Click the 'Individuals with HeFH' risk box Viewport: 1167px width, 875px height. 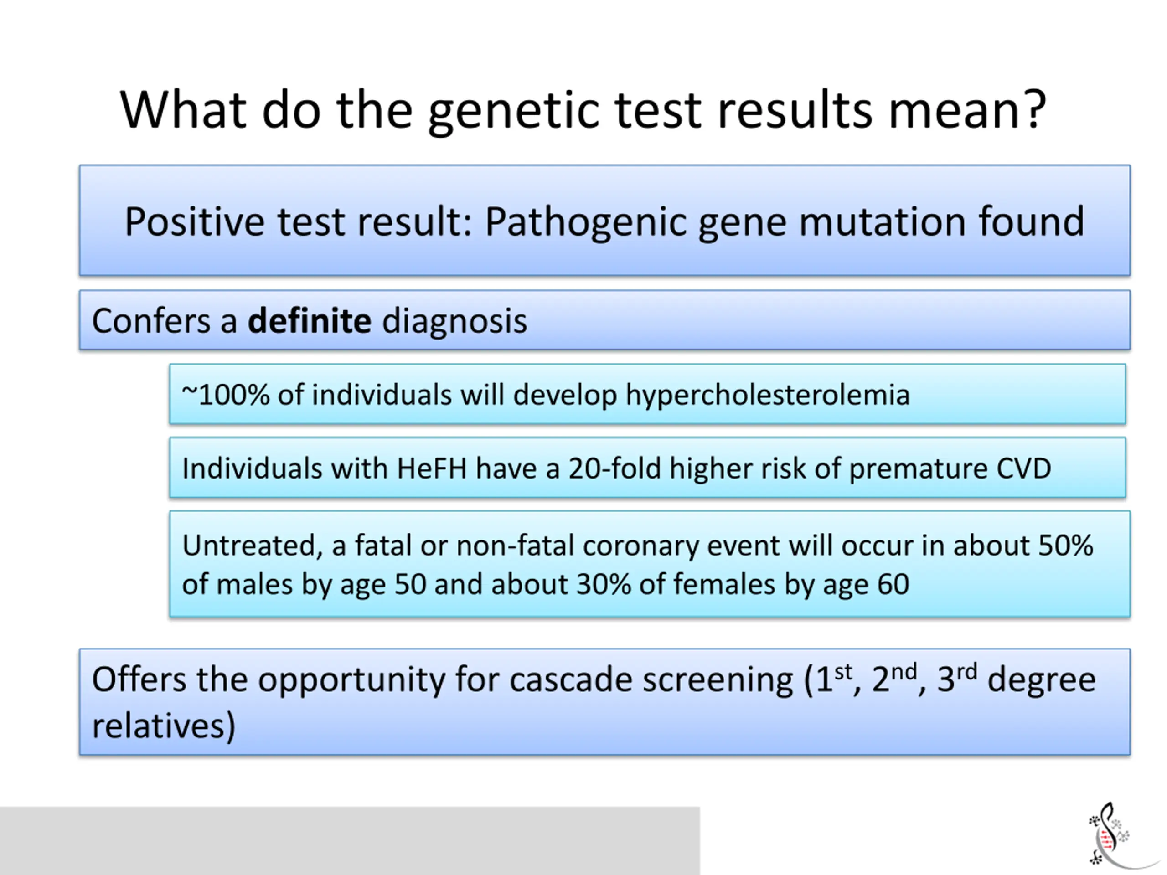(x=647, y=468)
